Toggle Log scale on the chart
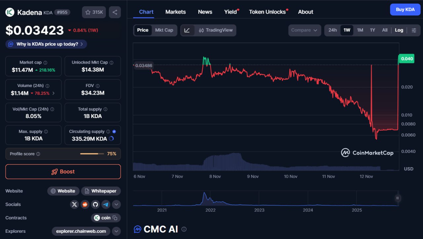 point(399,30)
